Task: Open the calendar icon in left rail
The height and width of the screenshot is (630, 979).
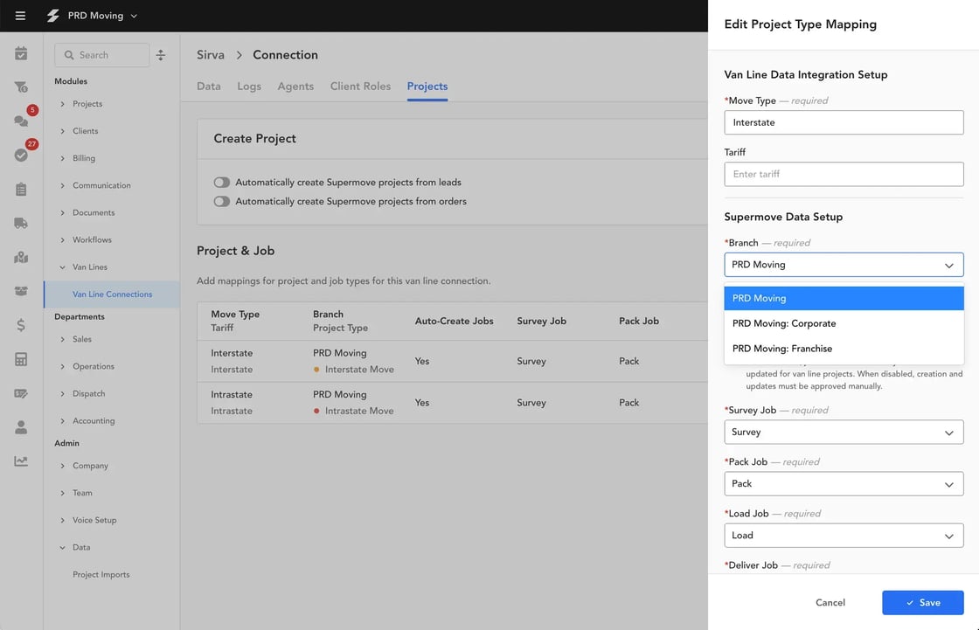Action: click(21, 54)
